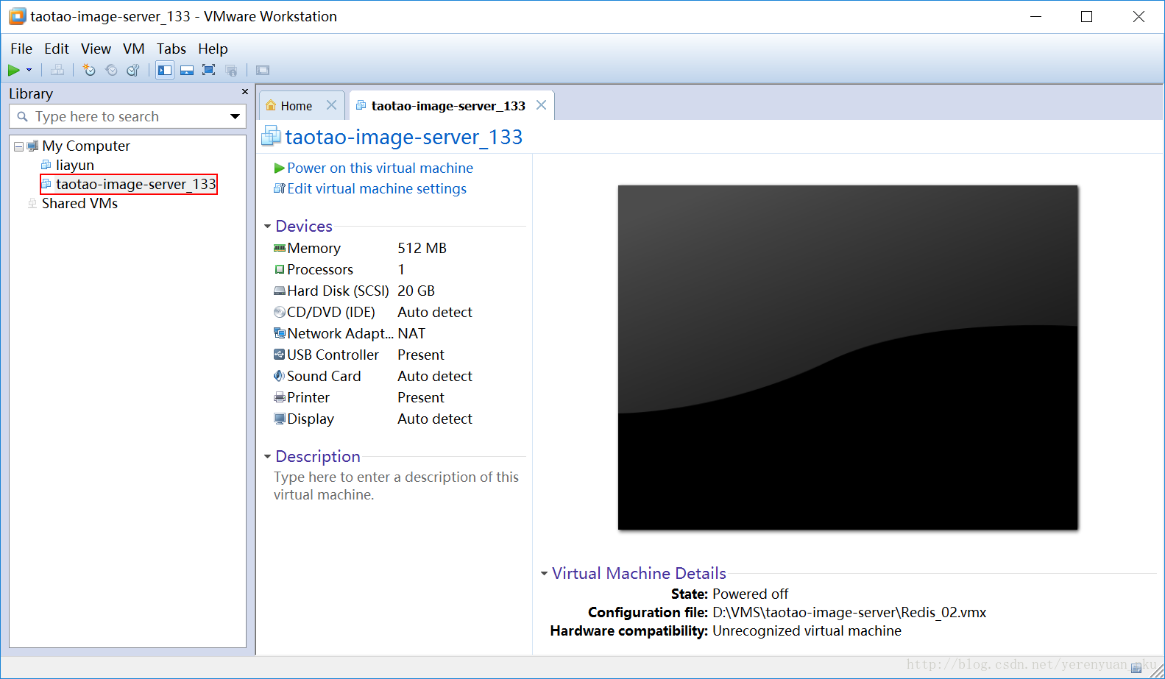
Task: Click Power on this virtual machine
Action: pos(379,168)
